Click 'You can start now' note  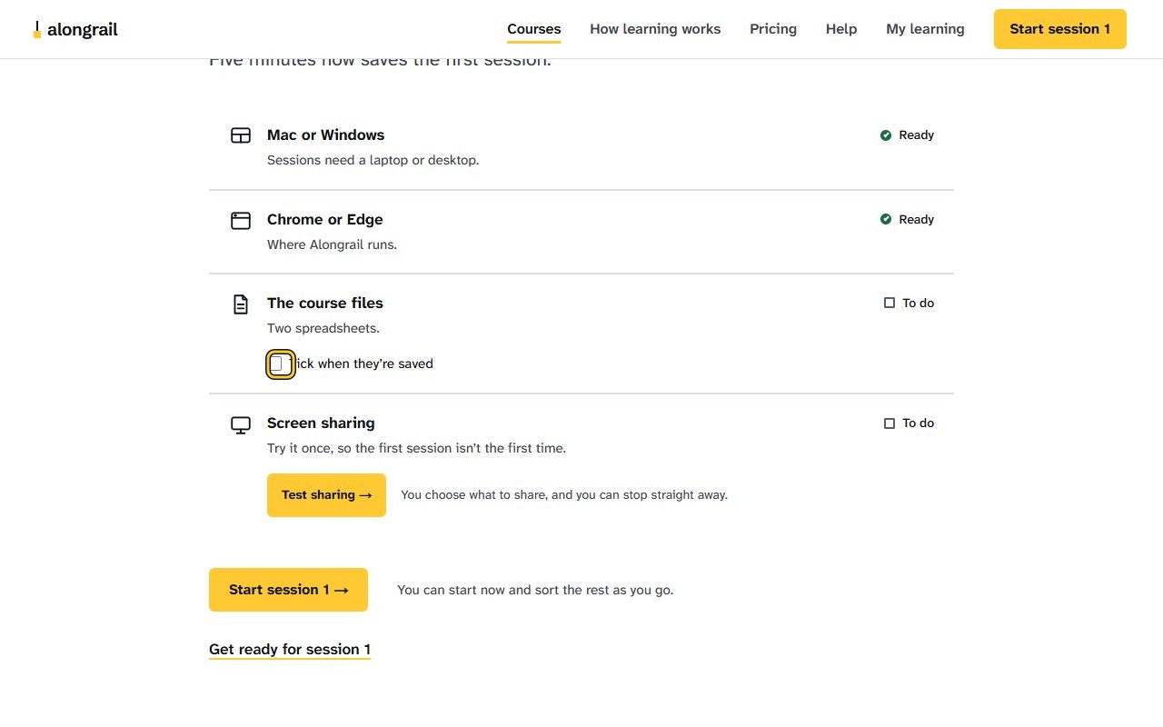pyautogui.click(x=535, y=590)
